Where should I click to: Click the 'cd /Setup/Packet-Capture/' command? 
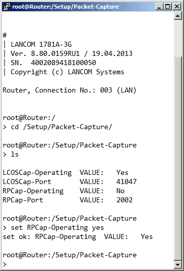tap(62, 127)
